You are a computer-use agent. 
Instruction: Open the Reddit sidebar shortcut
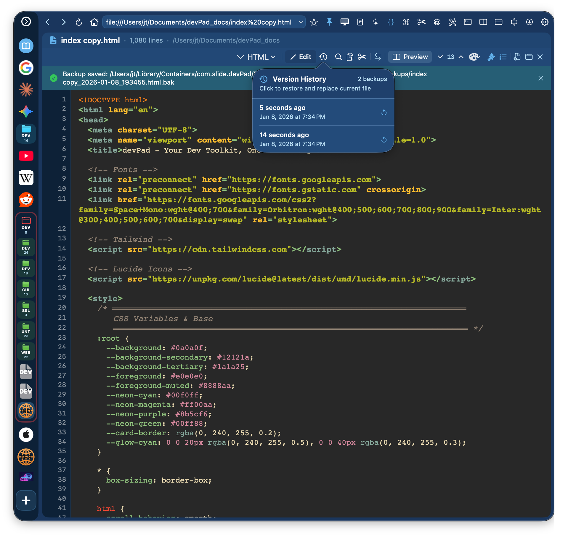26,200
